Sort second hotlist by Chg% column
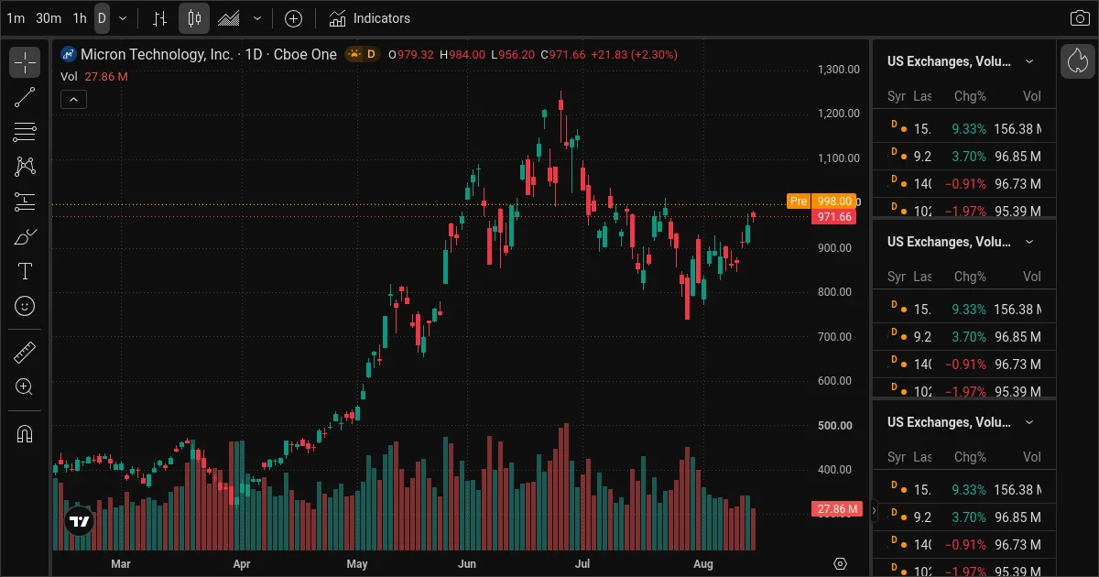The image size is (1099, 577). [970, 277]
